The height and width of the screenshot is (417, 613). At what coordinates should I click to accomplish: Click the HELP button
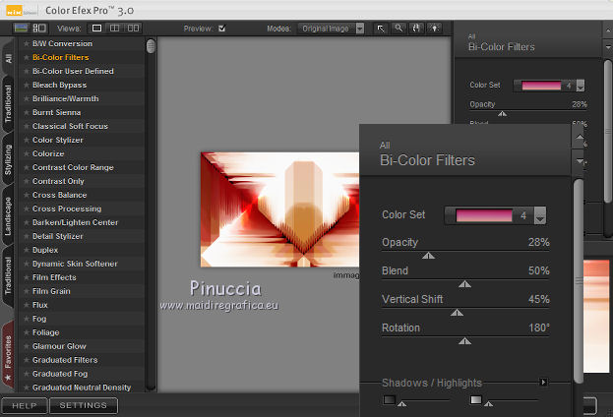tap(25, 405)
